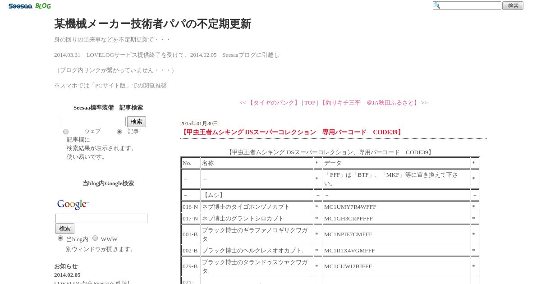Open the blog title 某機械メーカー技術者パパの不定期更新

(x=152, y=24)
